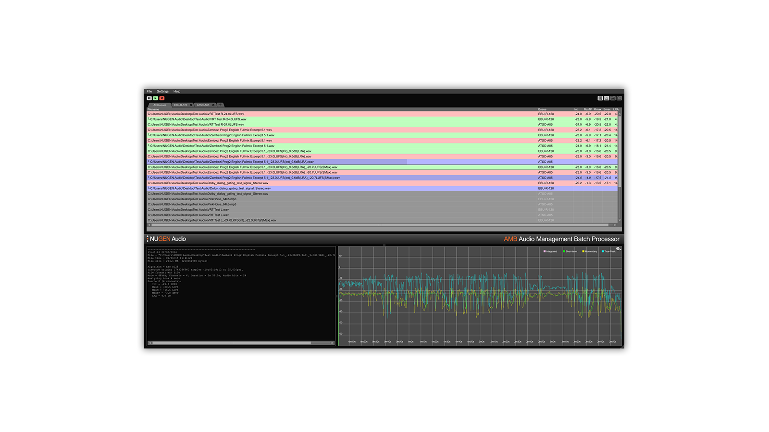Select VRT Test L.wav ATSC-A85 row

(x=382, y=215)
